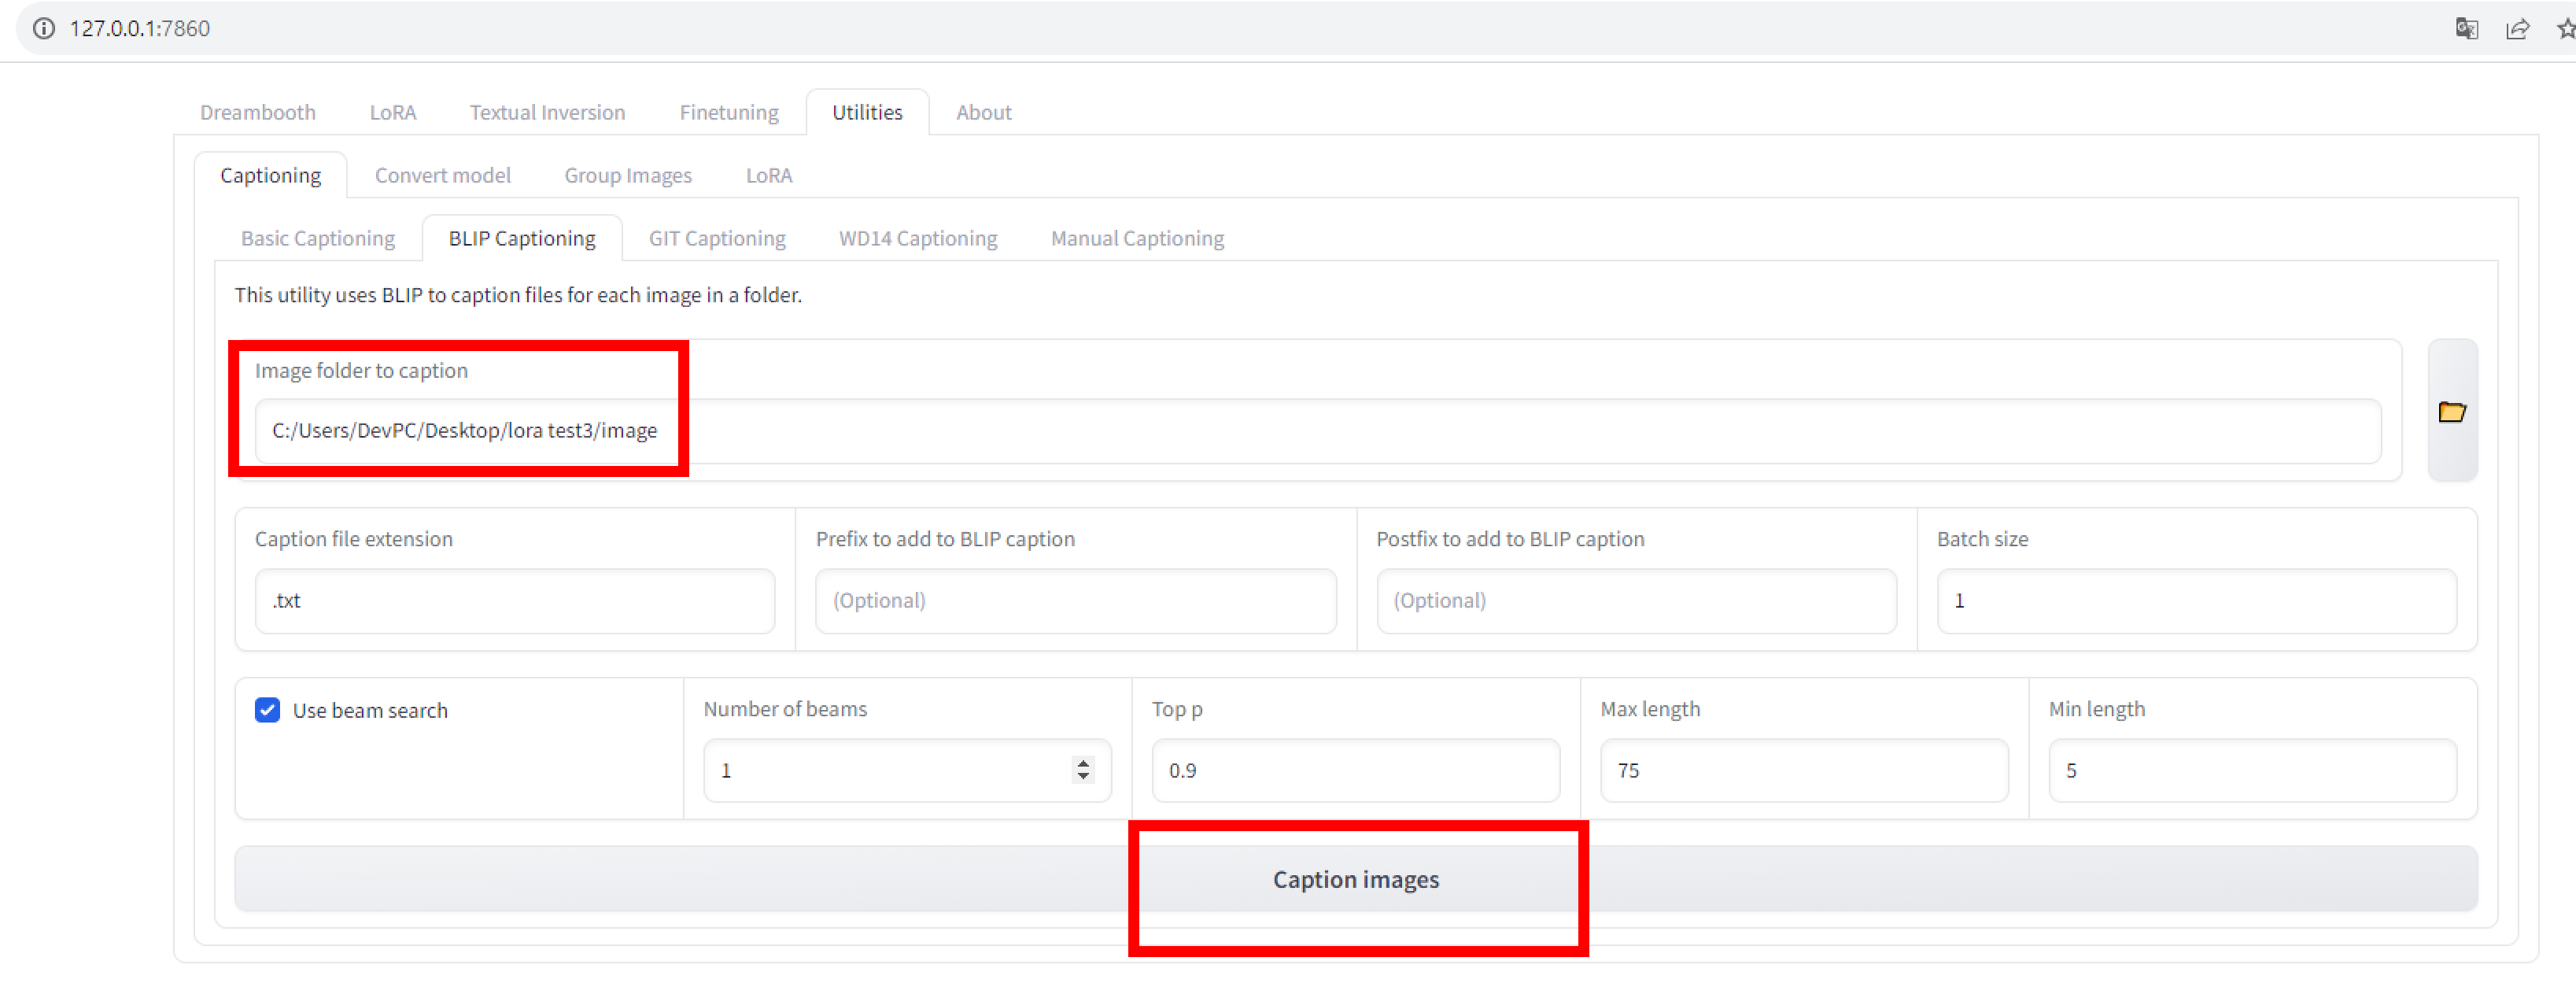Open the Manual Captioning tab
Viewport: 2576px width, 987px height.
[1136, 238]
